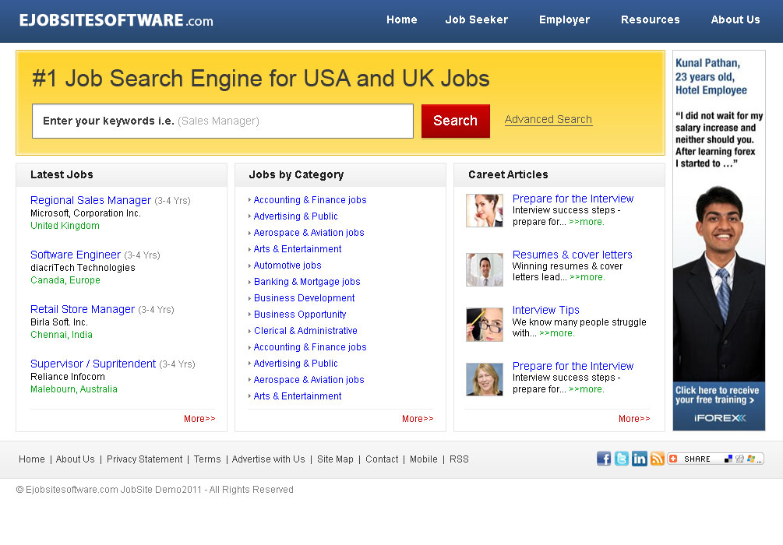Click the orange RSS feed icon
The image size is (783, 545).
(x=657, y=459)
